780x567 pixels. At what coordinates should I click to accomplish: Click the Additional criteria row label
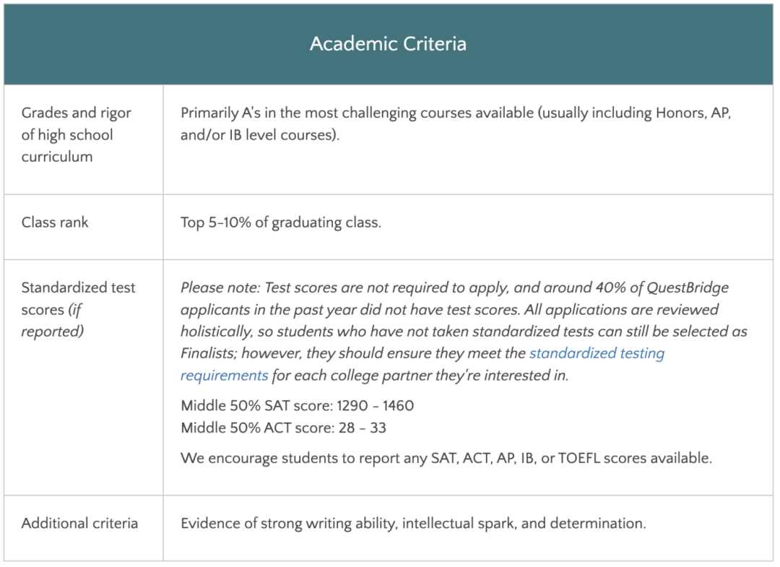point(79,524)
